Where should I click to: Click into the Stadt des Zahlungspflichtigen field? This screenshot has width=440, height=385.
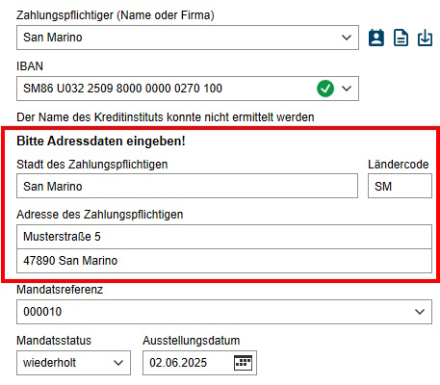coord(187,186)
